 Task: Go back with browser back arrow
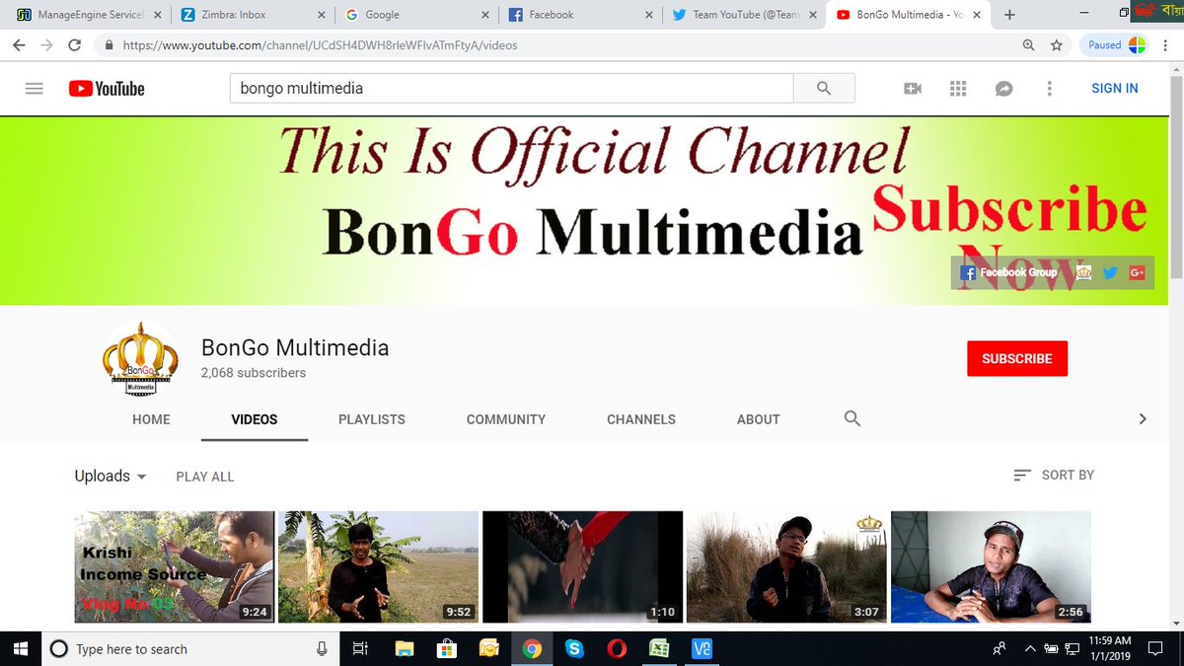click(19, 45)
